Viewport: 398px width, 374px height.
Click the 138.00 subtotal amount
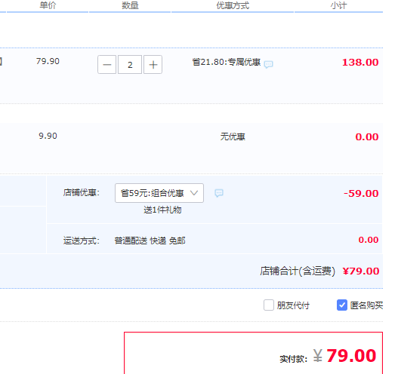[360, 63]
